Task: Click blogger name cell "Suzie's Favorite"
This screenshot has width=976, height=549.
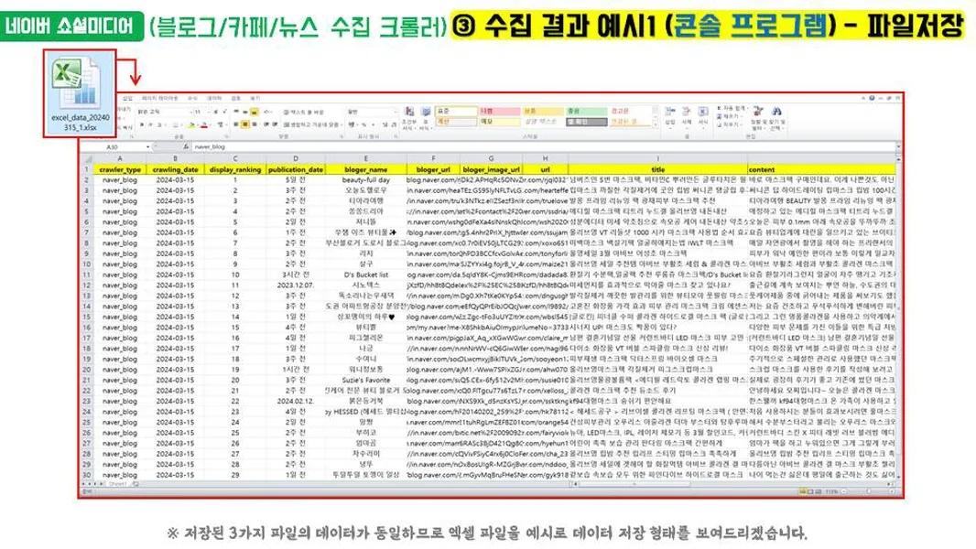Action: point(366,380)
